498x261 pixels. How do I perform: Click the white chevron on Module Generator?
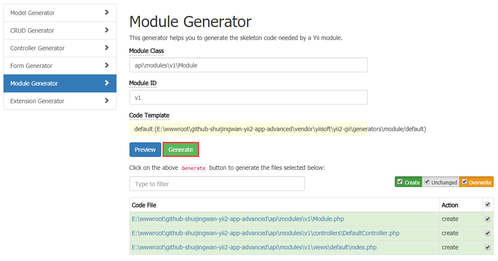tap(107, 83)
